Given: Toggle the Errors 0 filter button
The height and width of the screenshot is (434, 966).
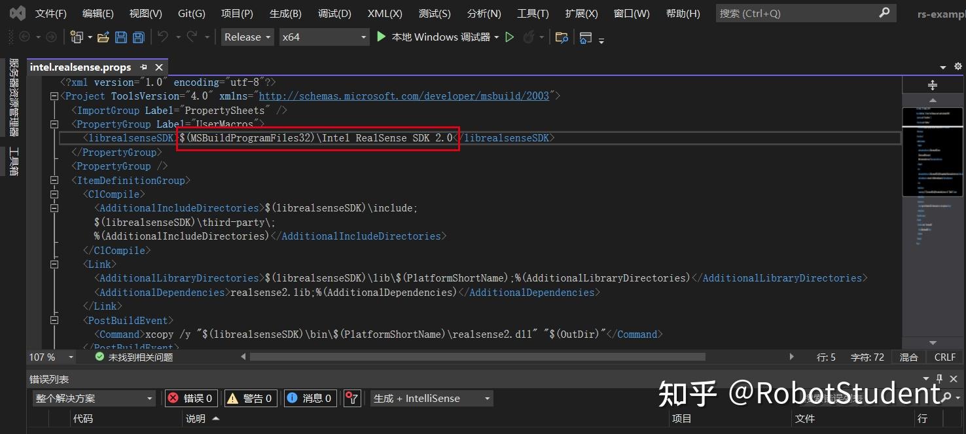Looking at the screenshot, I should coord(190,398).
